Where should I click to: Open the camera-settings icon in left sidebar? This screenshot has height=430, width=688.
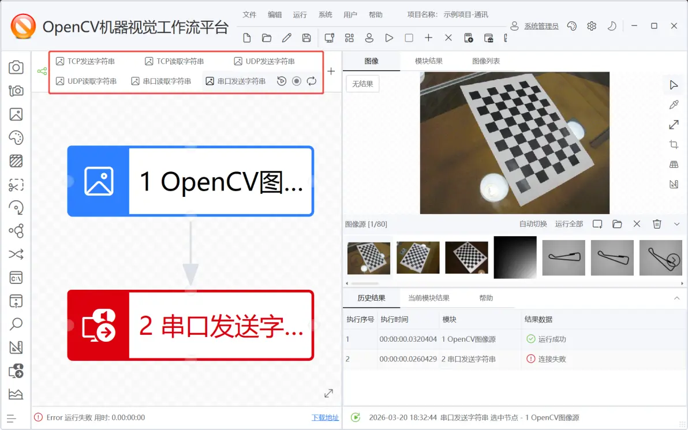pyautogui.click(x=16, y=91)
